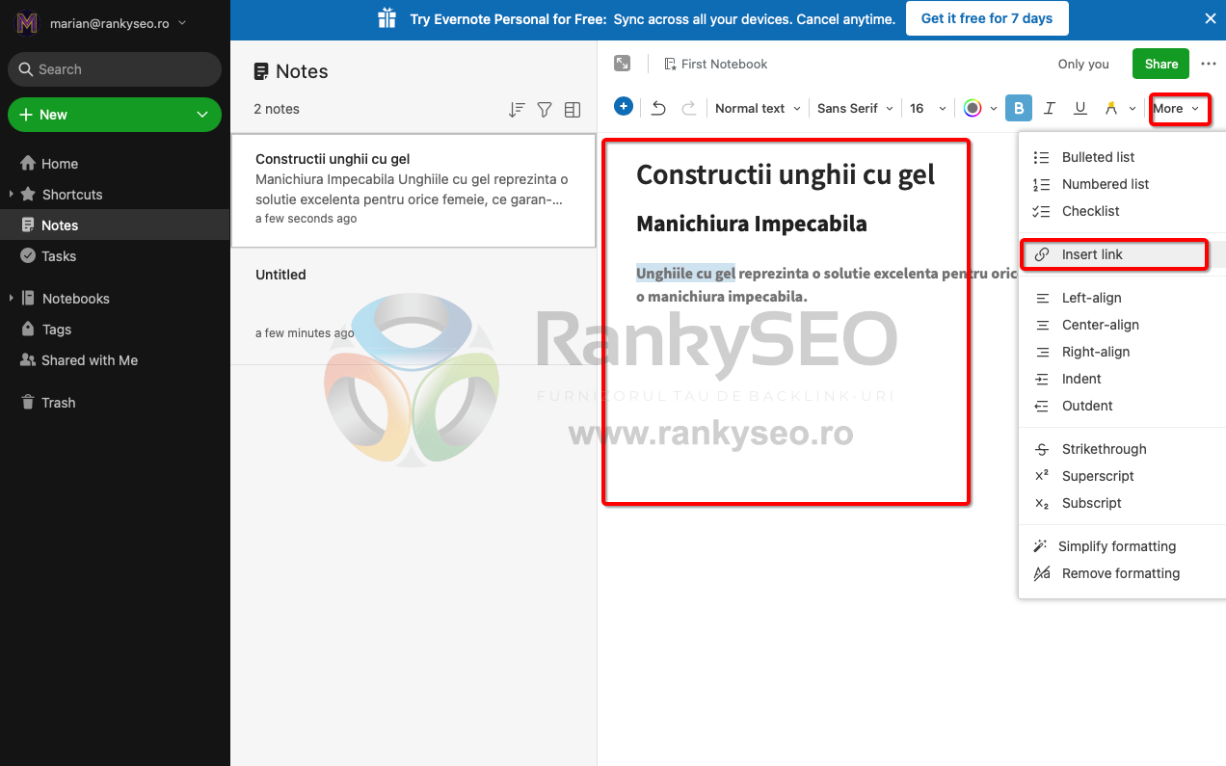This screenshot has height=766, width=1226.
Task: Expand the Shortcuts tree arrow
Action: pyautogui.click(x=11, y=194)
